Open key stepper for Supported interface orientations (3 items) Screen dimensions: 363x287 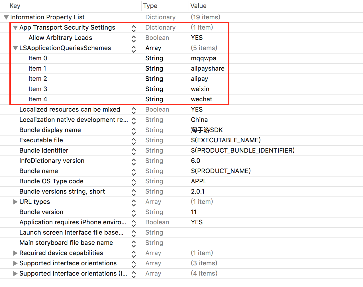tap(134, 264)
